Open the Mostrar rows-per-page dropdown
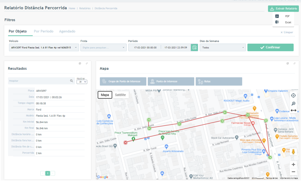 (x=82, y=82)
